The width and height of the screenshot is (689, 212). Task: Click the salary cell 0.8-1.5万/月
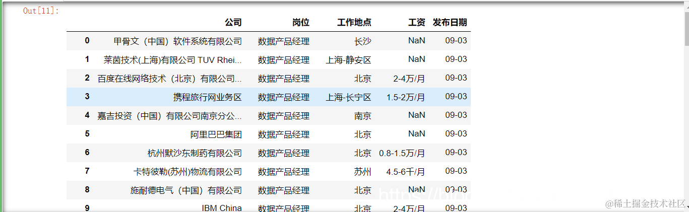click(x=402, y=153)
